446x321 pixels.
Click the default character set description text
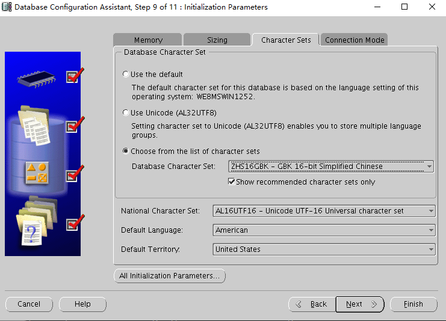coord(275,92)
